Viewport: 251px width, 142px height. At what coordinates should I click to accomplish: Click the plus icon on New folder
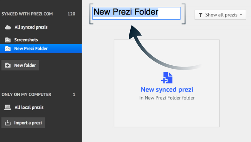[x=8, y=65]
